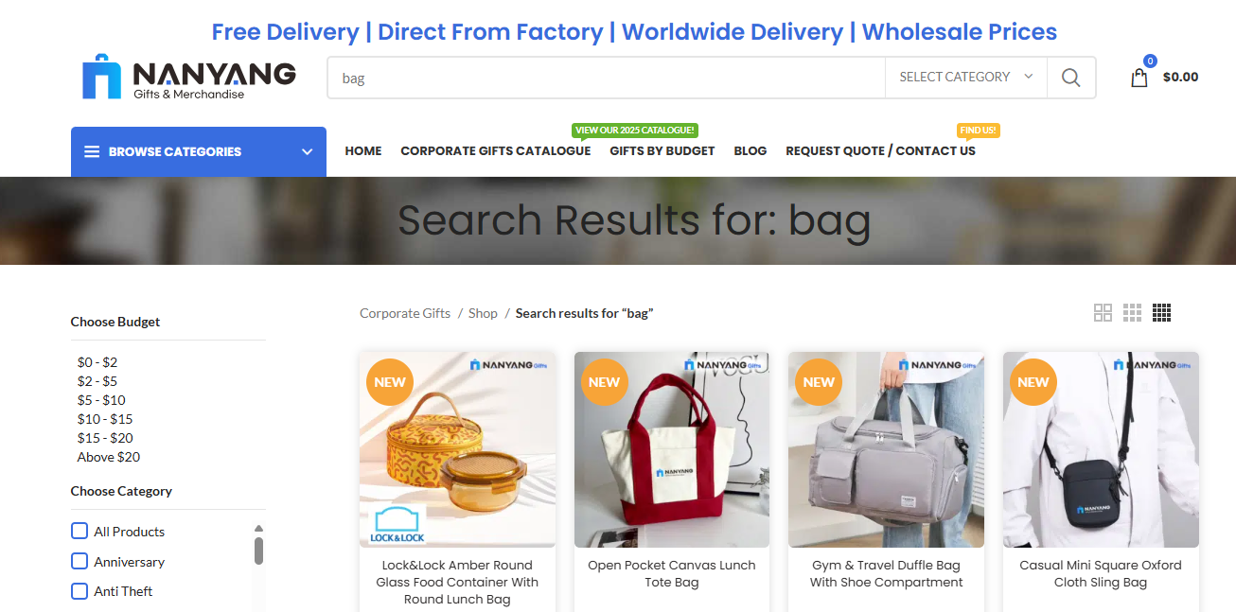The image size is (1236, 612).
Task: Click the View Our 2025 Catalogue badge
Action: pyautogui.click(x=635, y=131)
